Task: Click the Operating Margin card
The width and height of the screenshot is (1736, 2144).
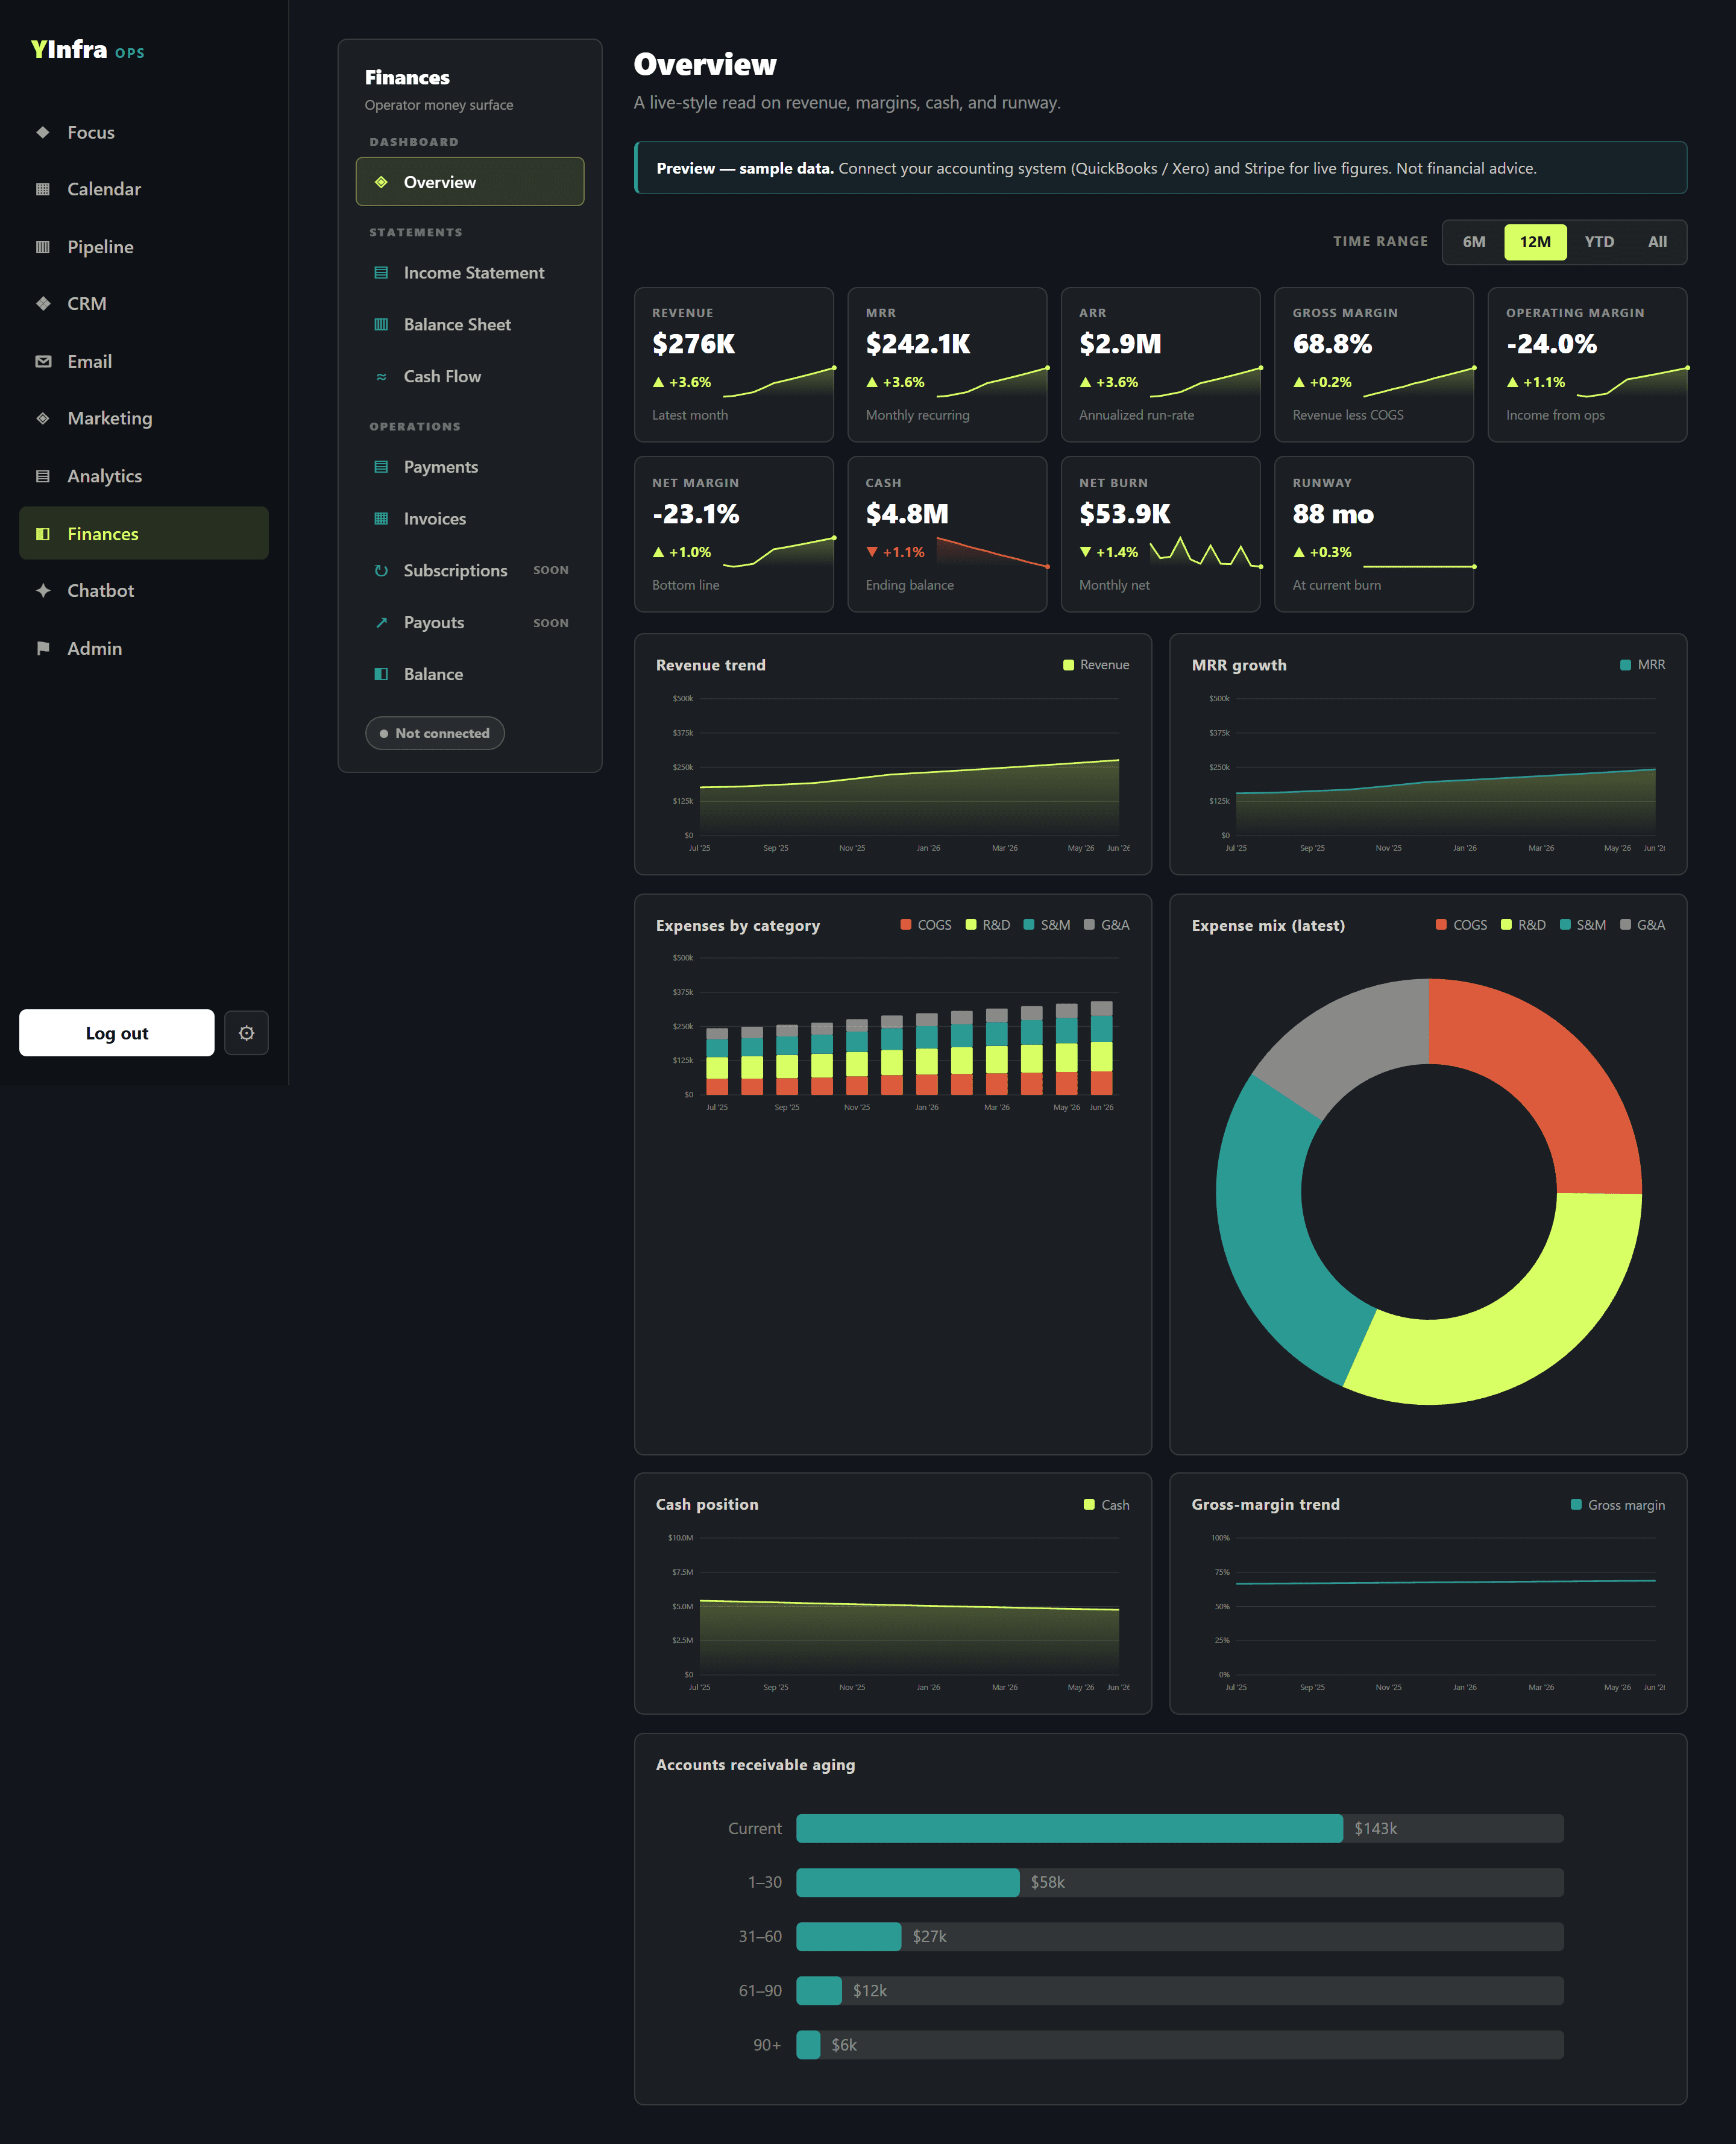Action: coord(1587,365)
